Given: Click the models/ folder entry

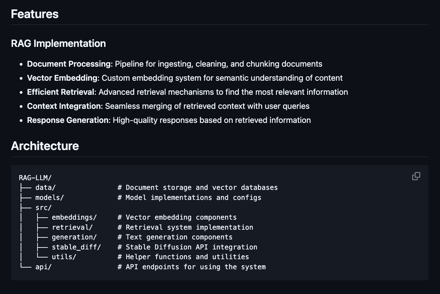Looking at the screenshot, I should [x=50, y=198].
